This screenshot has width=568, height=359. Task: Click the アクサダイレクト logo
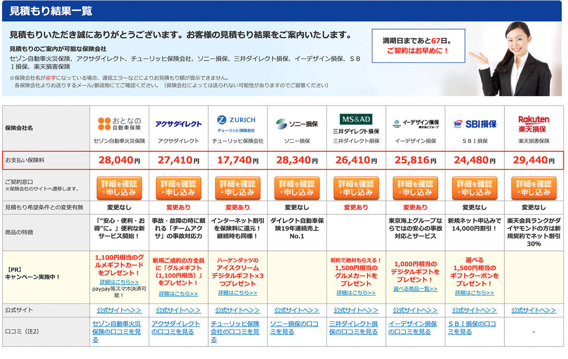pyautogui.click(x=178, y=124)
